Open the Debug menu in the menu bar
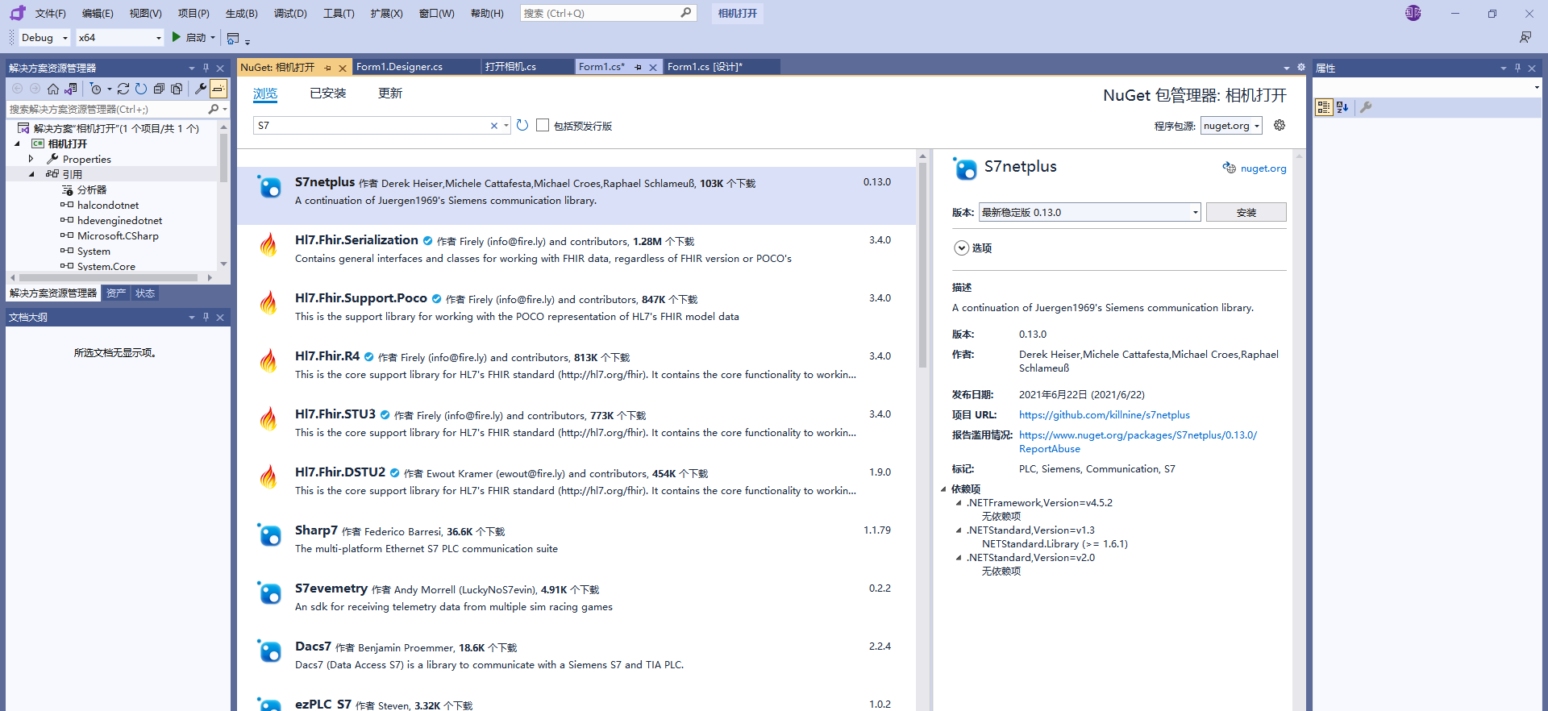 290,13
